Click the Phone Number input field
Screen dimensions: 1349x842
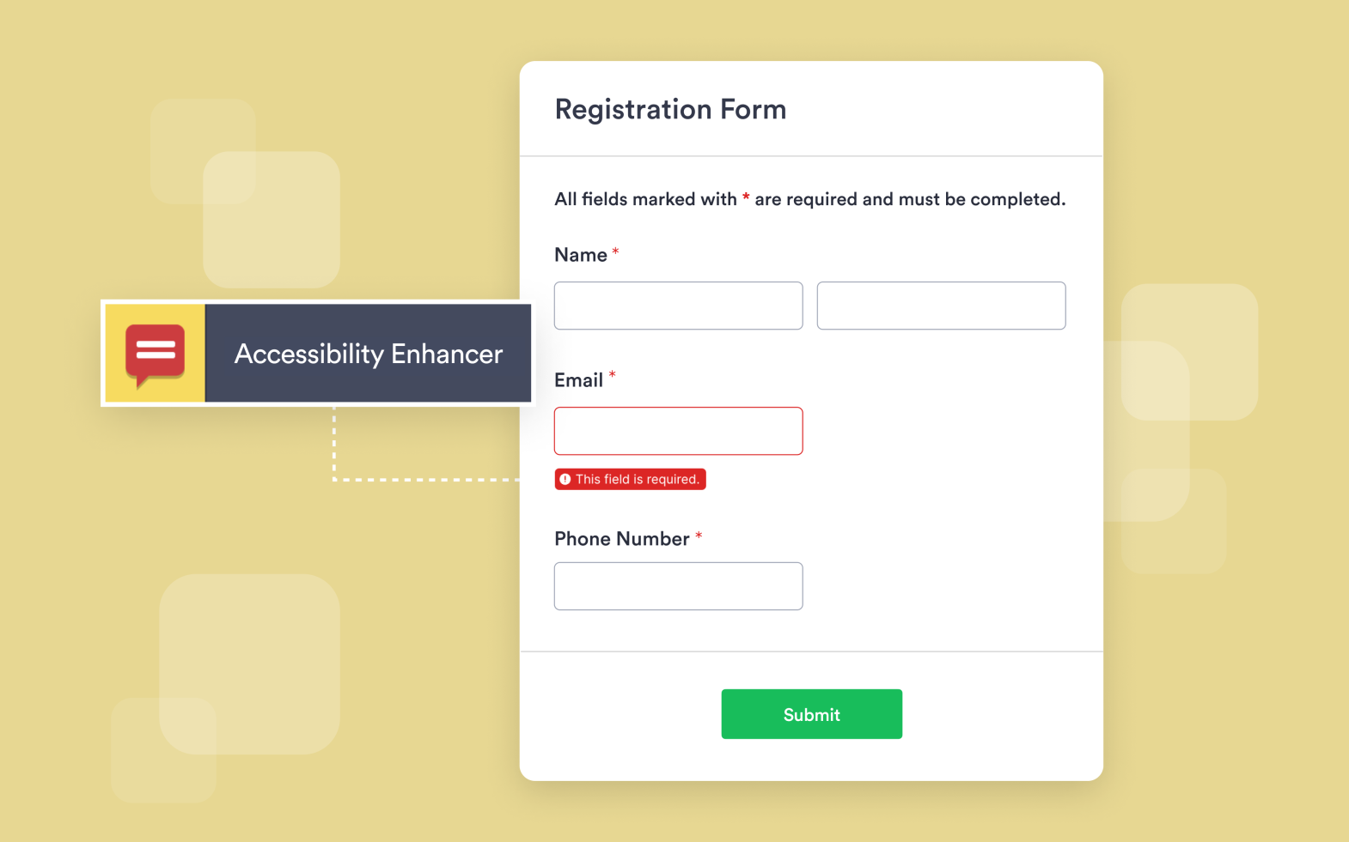pyautogui.click(x=678, y=586)
